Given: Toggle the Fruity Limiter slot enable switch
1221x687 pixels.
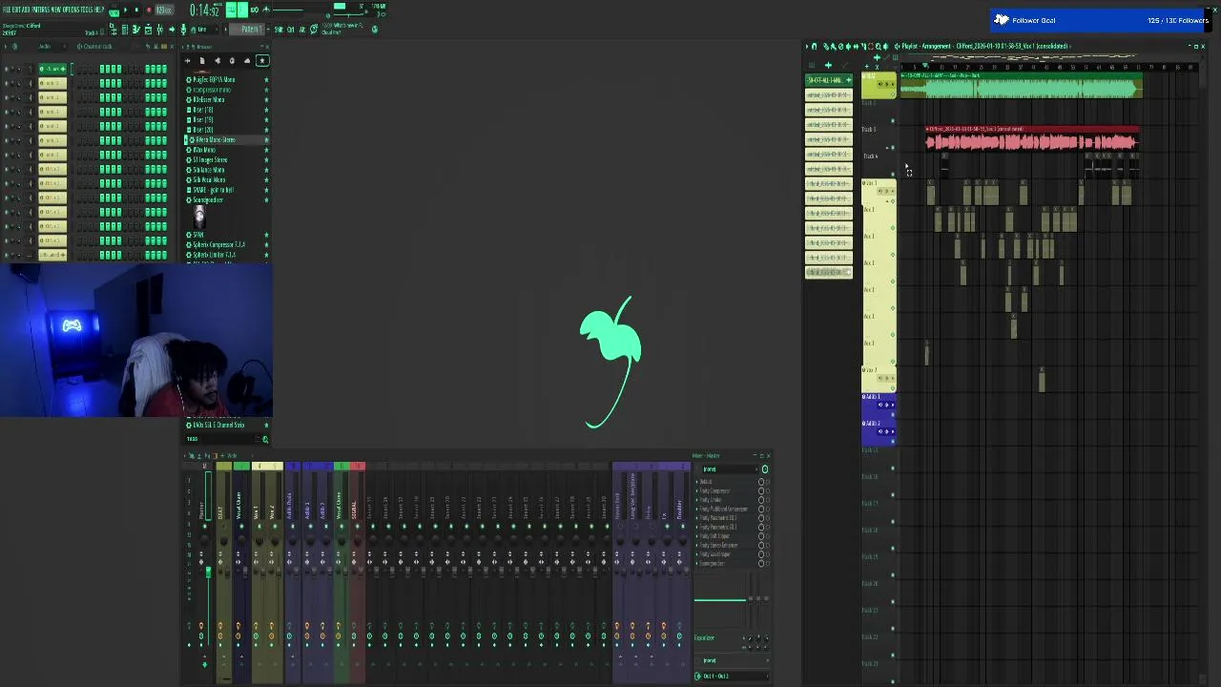Looking at the screenshot, I should (x=761, y=500).
